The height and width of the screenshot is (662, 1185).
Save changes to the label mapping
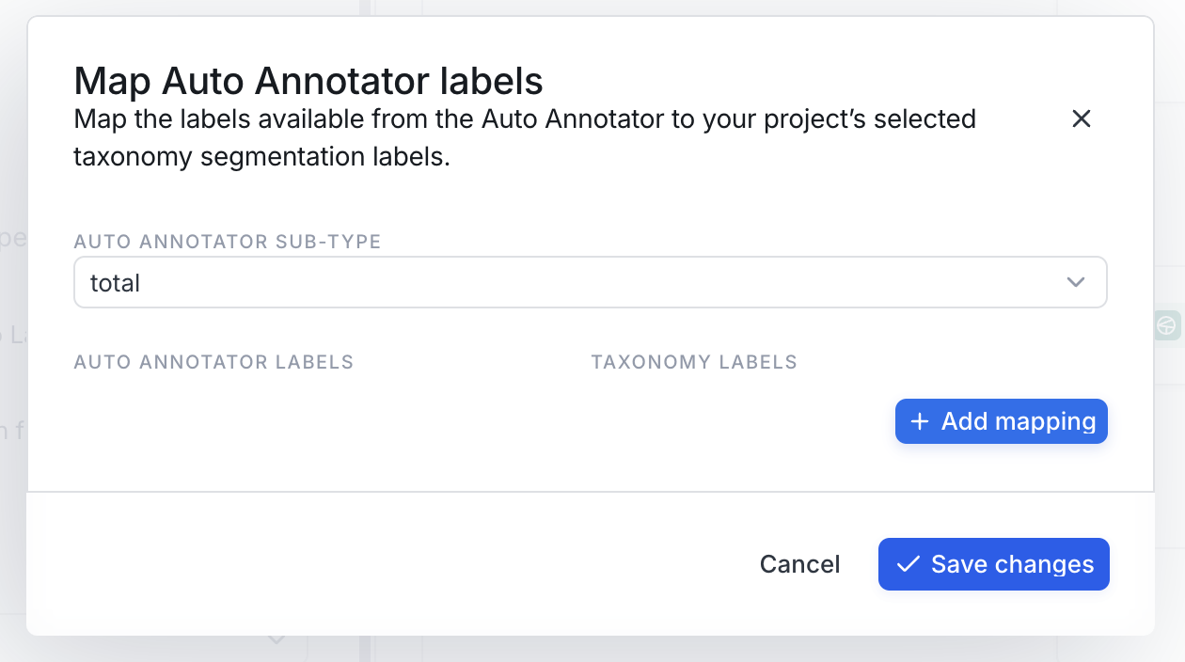coord(994,564)
